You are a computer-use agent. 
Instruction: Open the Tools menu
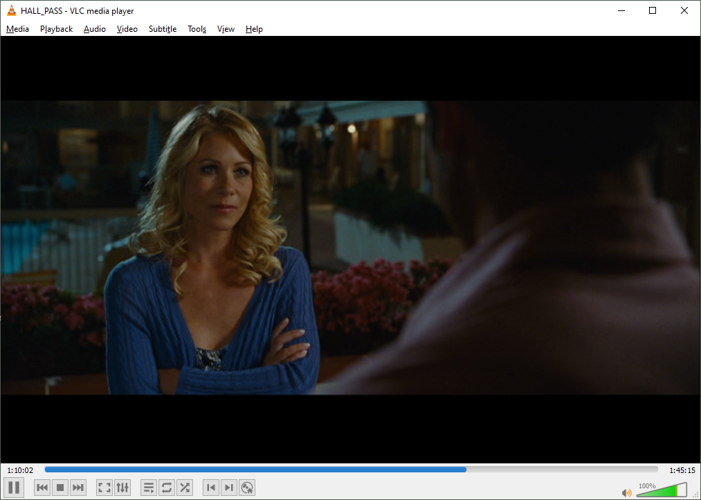197,29
